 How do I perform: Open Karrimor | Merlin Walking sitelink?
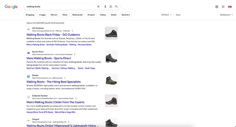(x=38, y=68)
